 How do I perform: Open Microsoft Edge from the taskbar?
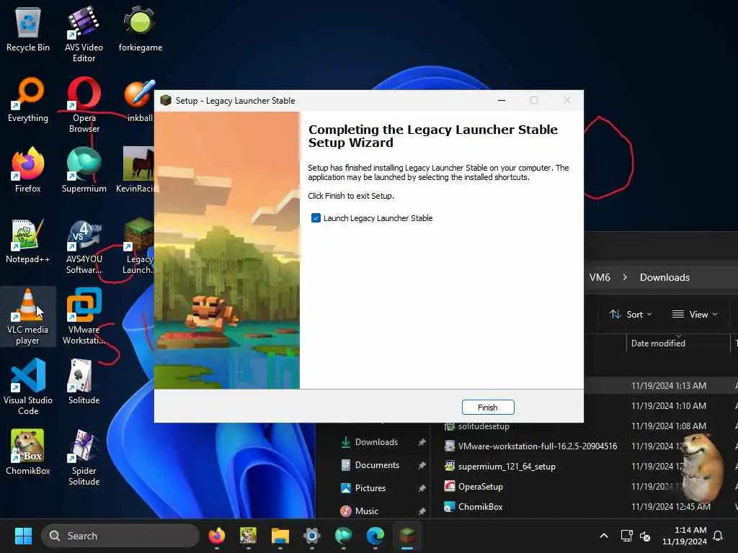[375, 536]
